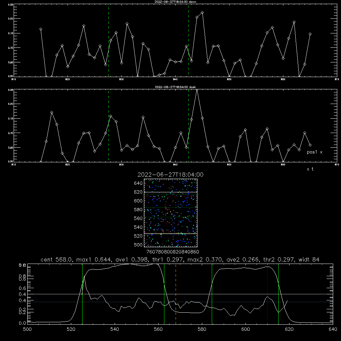Viewport: 341px width, 341px height.
Task: Click the 500 label on bottom plot x-axis
Action: pyautogui.click(x=27, y=329)
